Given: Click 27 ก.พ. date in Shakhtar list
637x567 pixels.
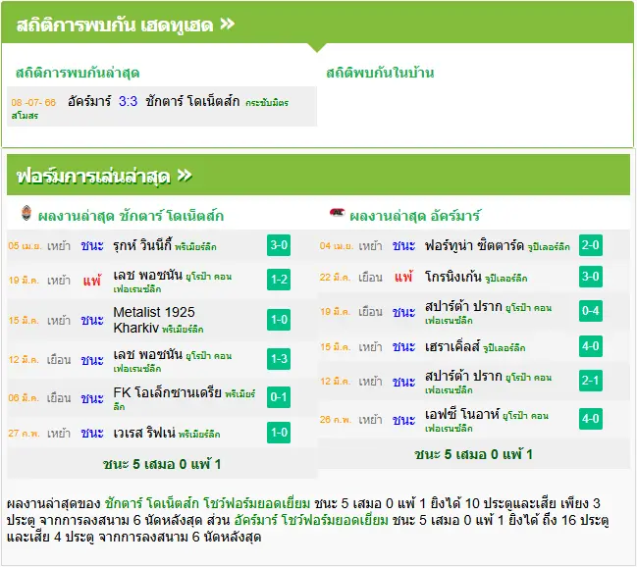Looking at the screenshot, I should point(24,434).
